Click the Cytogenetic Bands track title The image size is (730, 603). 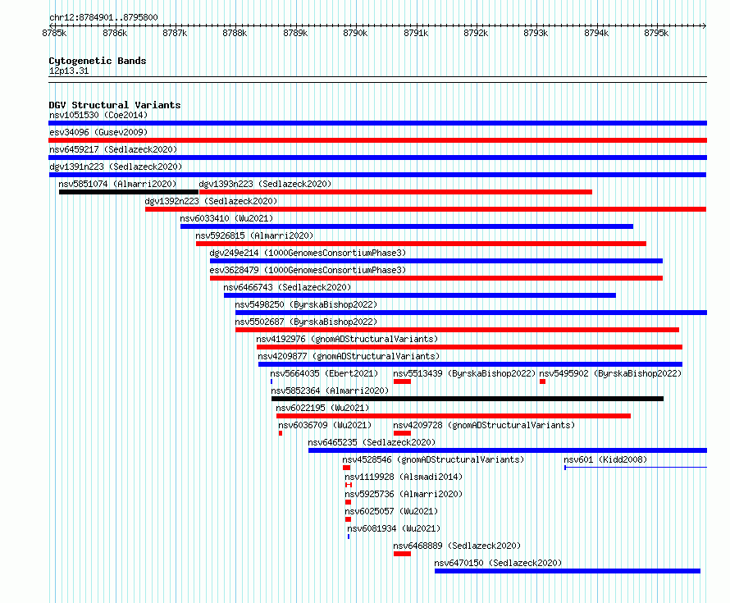pos(98,61)
